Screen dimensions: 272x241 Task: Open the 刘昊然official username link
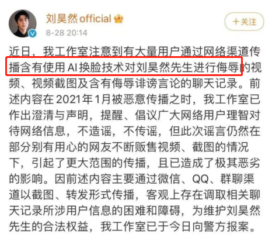point(79,19)
